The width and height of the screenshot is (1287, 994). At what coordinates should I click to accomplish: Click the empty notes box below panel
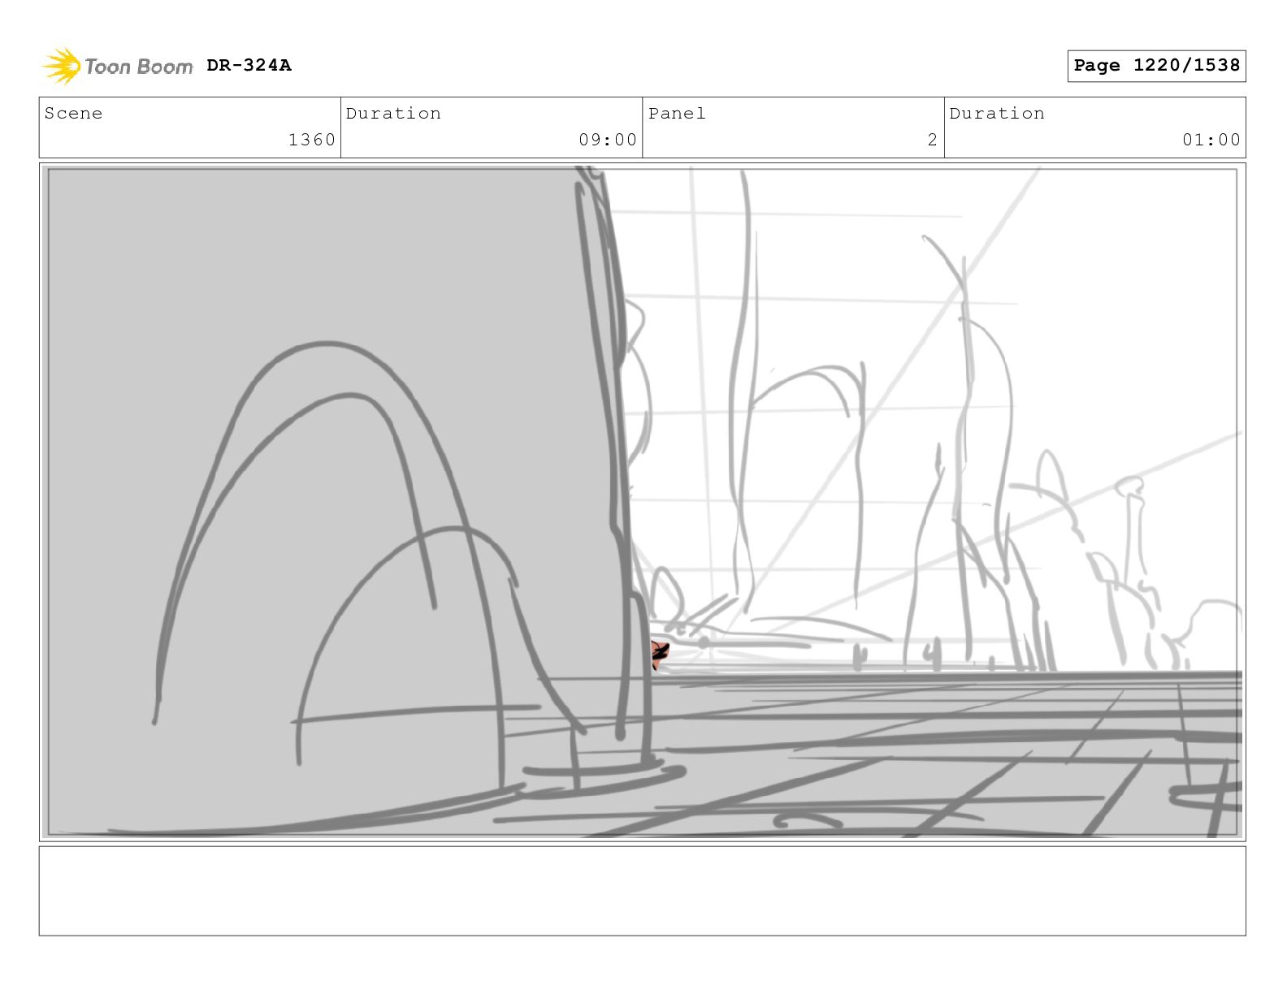coord(643,891)
